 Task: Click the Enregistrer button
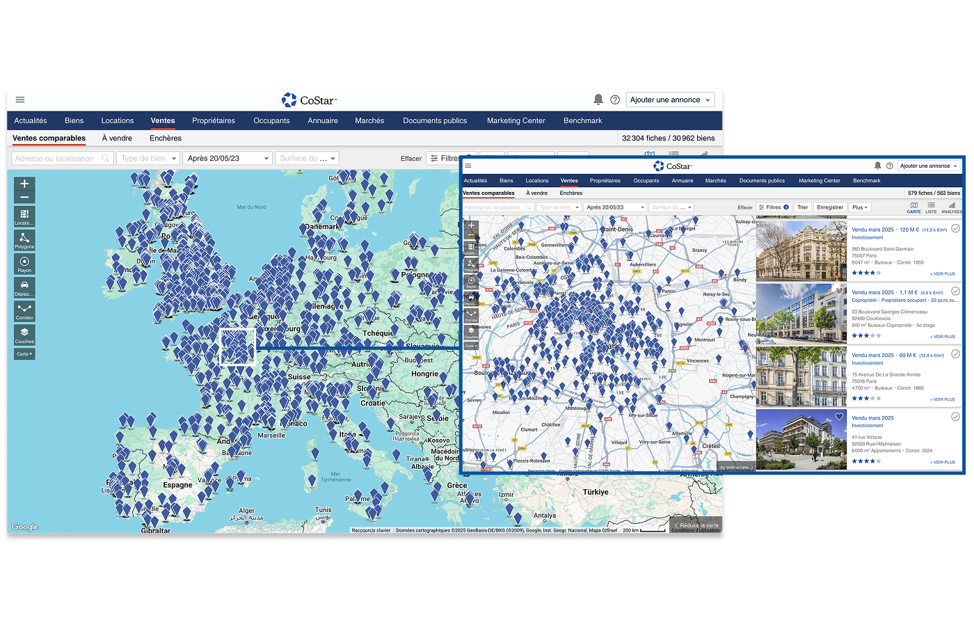coord(830,207)
